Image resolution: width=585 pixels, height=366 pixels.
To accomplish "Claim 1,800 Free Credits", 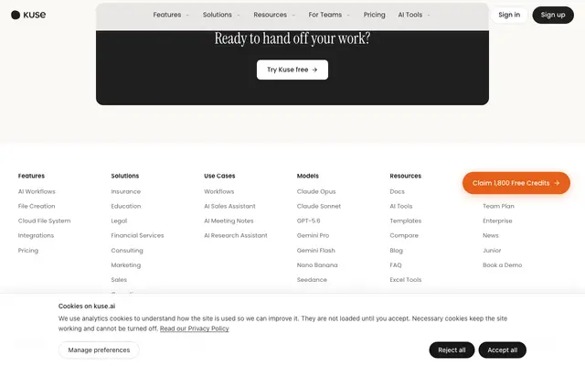I will point(516,183).
